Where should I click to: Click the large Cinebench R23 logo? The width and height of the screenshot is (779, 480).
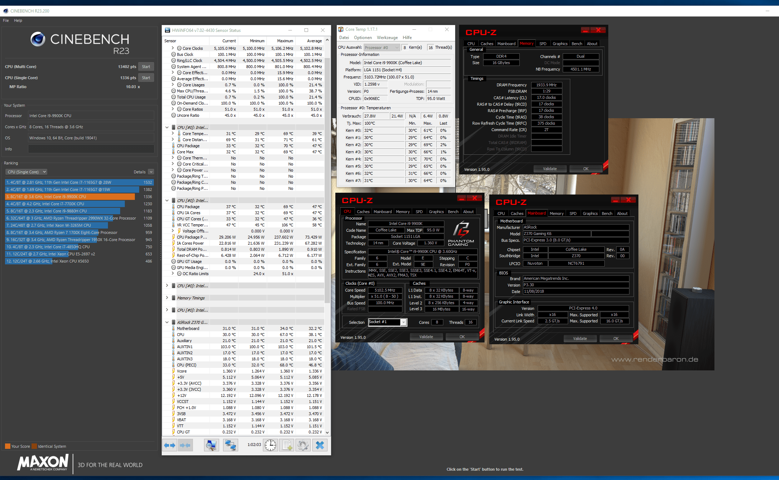pos(80,43)
